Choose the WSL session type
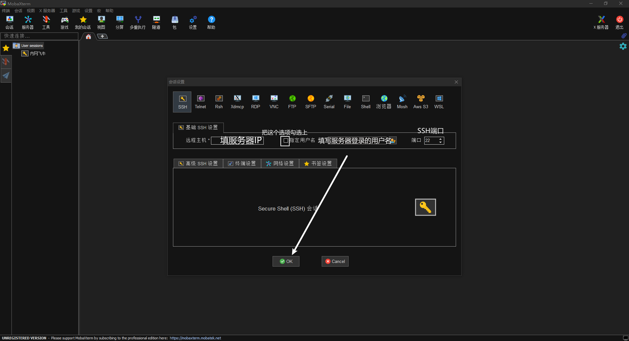629x341 pixels. (x=439, y=102)
